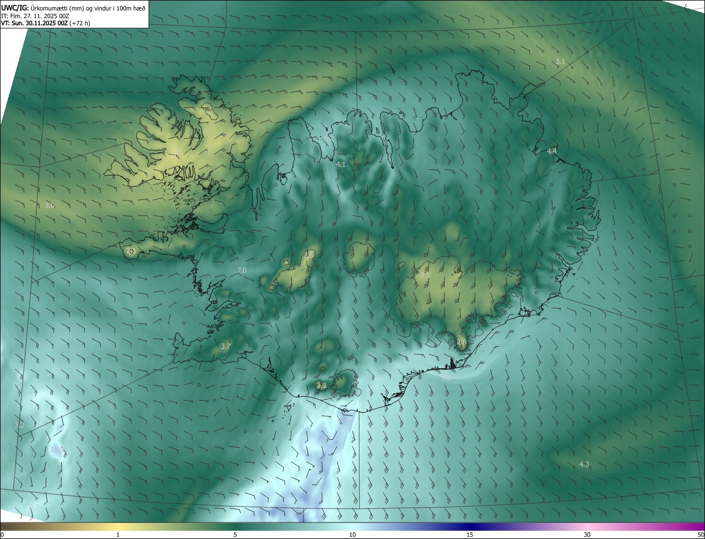Click the 2.6 value label at the glacier's southern tip
Viewport: 705px width, 539px height.
coord(462,342)
